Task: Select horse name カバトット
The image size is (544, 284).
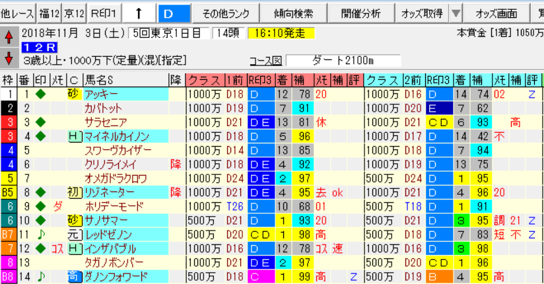Action: click(103, 108)
